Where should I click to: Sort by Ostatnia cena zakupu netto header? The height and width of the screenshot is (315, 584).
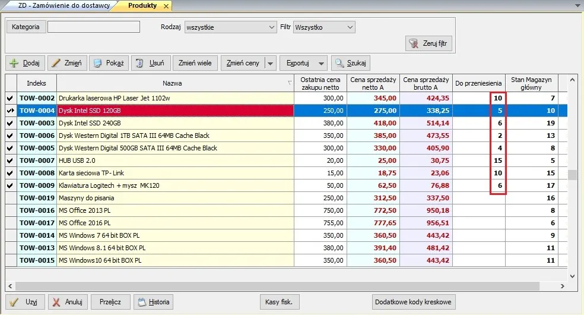(x=320, y=83)
